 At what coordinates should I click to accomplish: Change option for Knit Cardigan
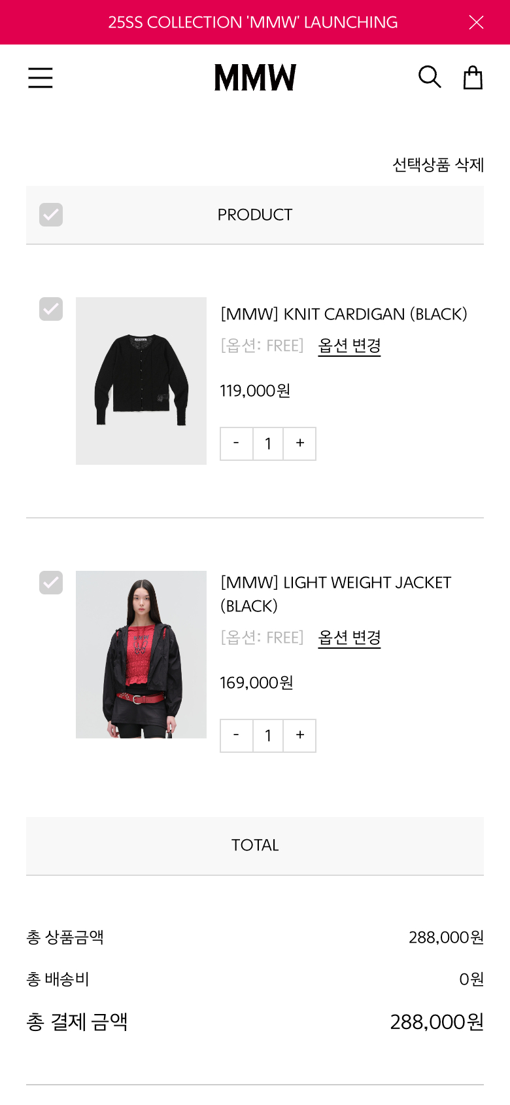tap(349, 346)
